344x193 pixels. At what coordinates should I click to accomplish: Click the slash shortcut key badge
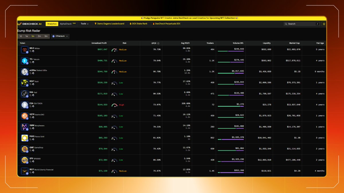click(317, 24)
